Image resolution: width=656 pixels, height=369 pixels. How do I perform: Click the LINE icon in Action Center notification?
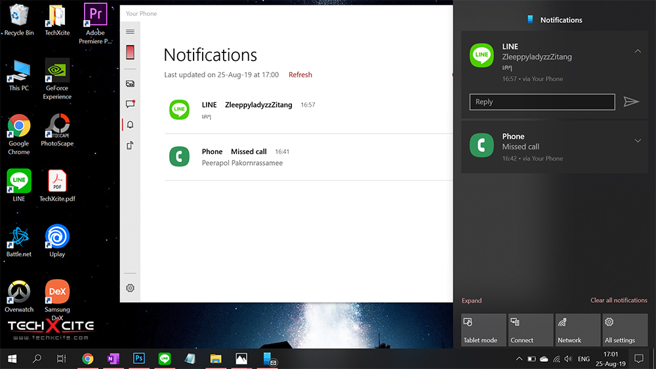pos(482,55)
